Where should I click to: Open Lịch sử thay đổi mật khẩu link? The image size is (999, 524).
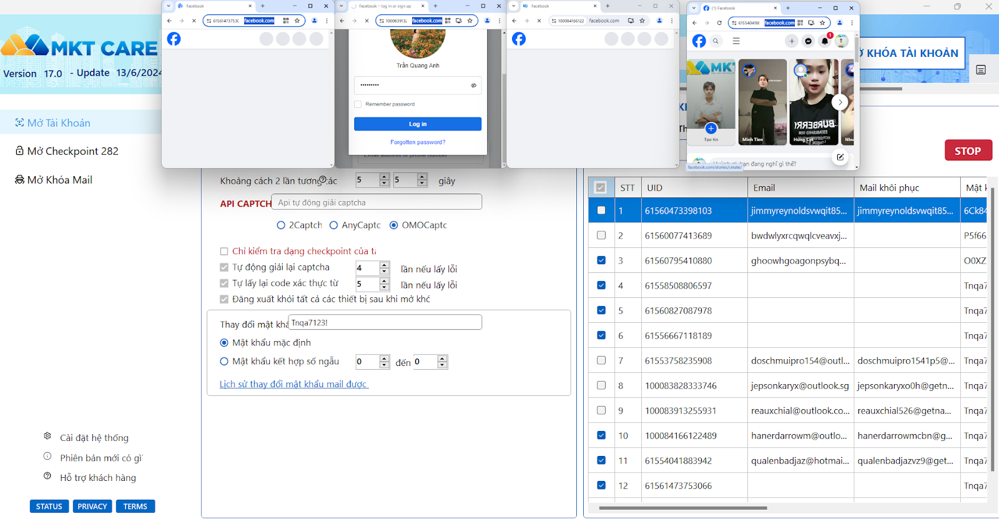pos(293,384)
